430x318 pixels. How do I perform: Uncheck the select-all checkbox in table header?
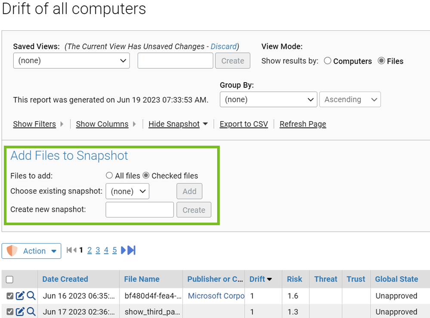(x=9, y=279)
